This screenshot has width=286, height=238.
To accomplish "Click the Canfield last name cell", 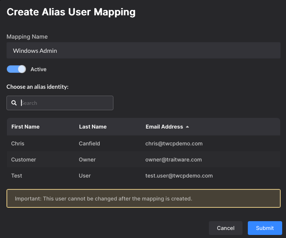I will tap(89, 143).
